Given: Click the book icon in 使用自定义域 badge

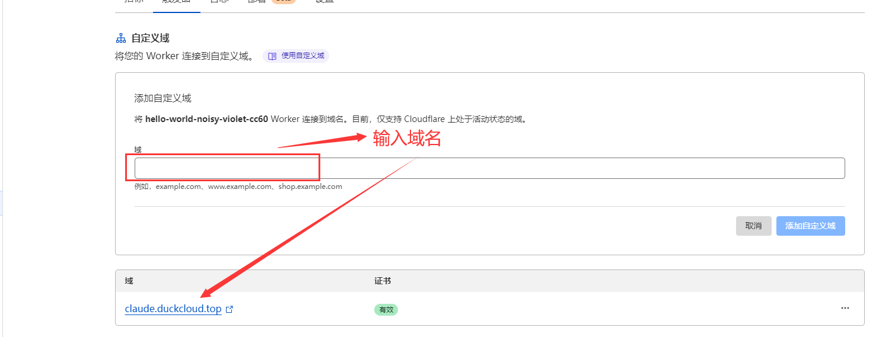Looking at the screenshot, I should (272, 56).
